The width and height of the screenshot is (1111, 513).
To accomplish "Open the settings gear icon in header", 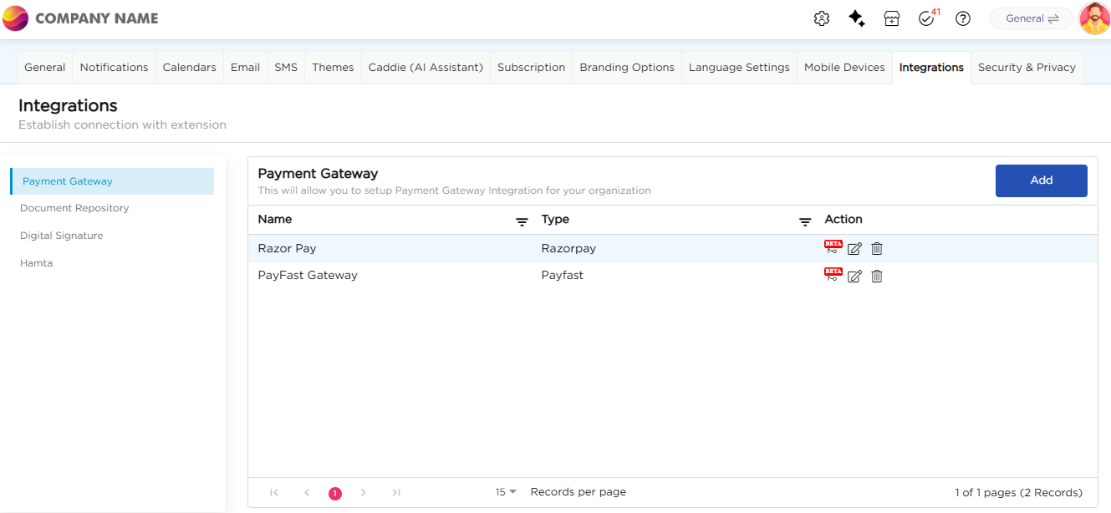I will (821, 18).
